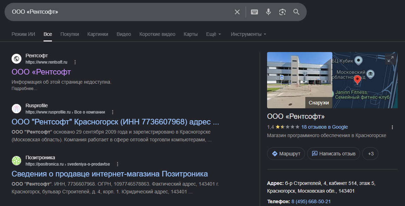The image size is (405, 206).
Task: Clear the search query with the X icon
Action: pyautogui.click(x=237, y=12)
